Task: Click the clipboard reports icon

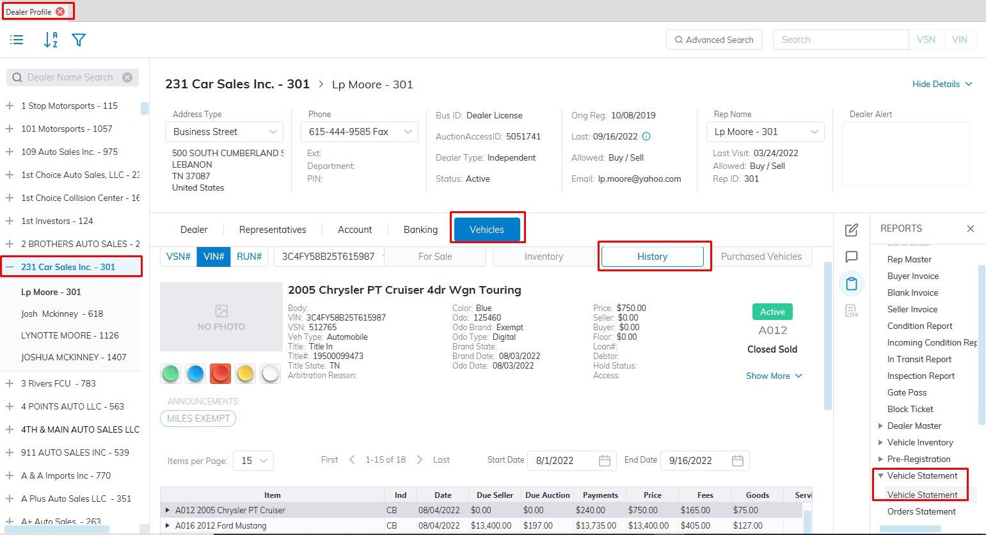Action: (x=851, y=283)
